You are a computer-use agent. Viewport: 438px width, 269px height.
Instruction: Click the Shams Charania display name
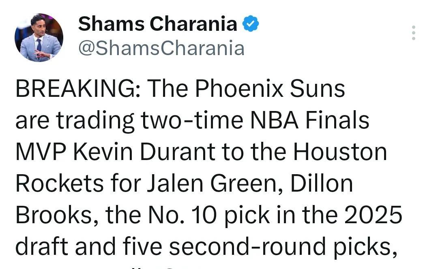(x=157, y=23)
